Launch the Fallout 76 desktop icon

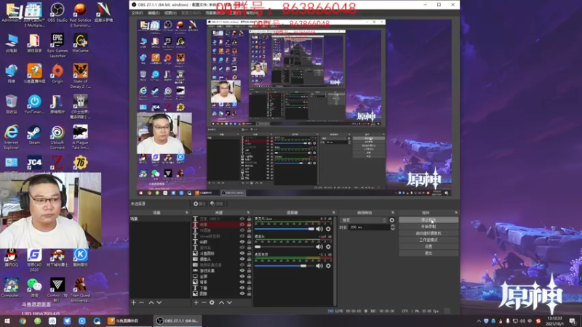point(80,162)
